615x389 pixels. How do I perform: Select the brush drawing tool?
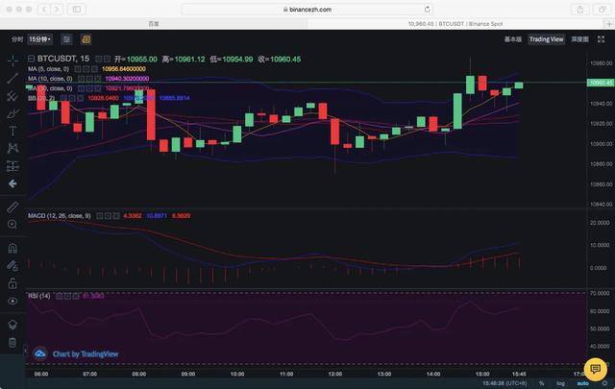(x=12, y=113)
